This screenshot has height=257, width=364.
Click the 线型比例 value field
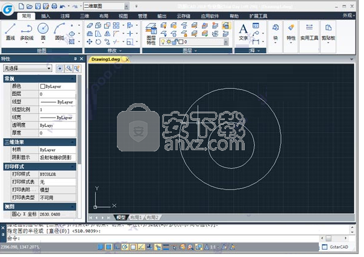57,110
